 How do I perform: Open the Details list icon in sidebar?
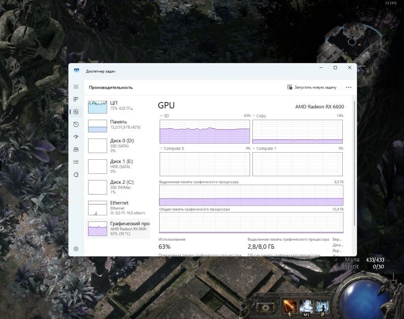click(76, 162)
